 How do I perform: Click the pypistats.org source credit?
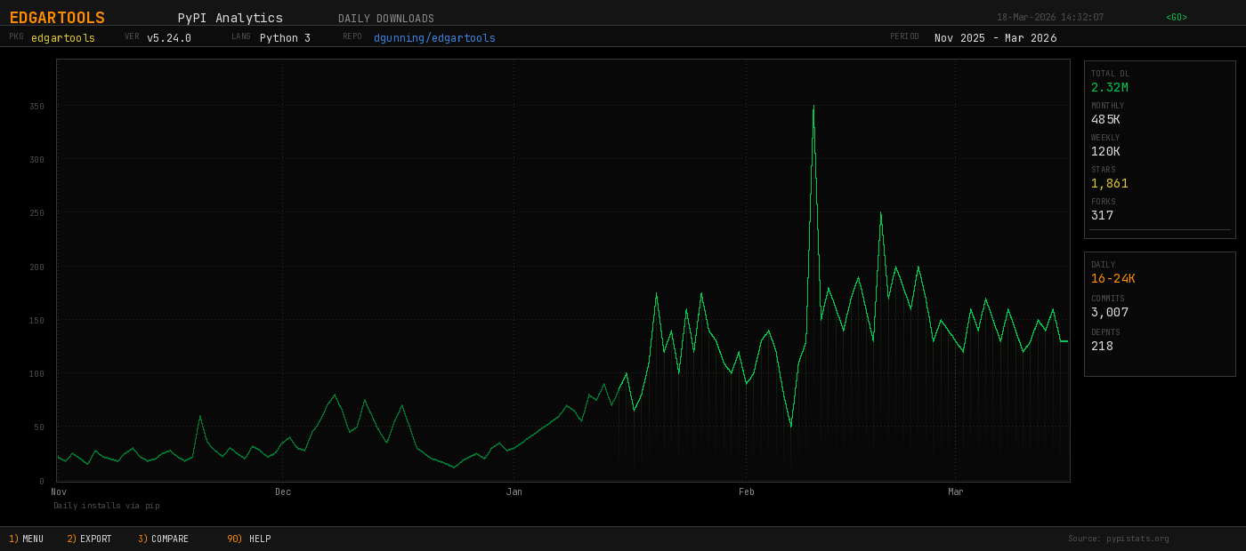click(1118, 539)
